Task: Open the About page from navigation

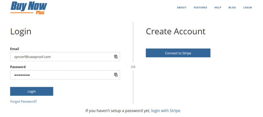Action: [182, 8]
